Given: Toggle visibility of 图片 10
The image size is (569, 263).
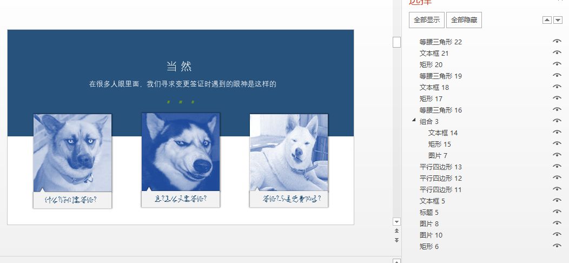Looking at the screenshot, I should (557, 234).
